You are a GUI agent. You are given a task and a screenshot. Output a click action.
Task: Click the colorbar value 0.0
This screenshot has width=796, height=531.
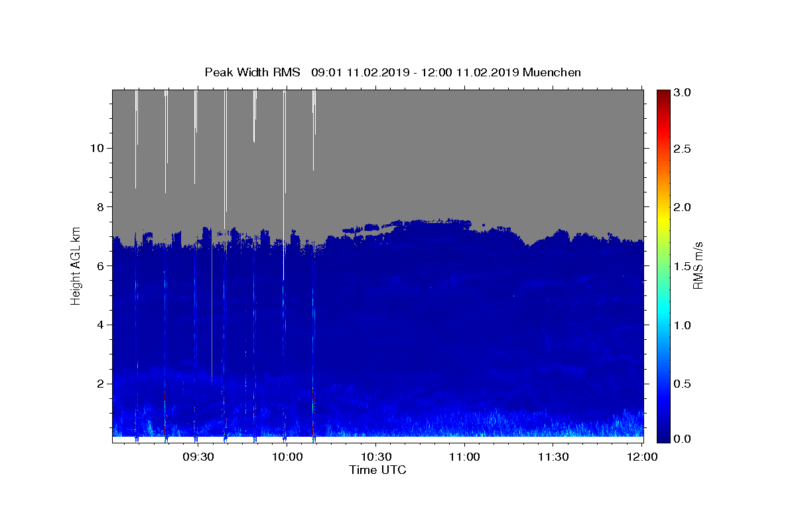tap(683, 439)
